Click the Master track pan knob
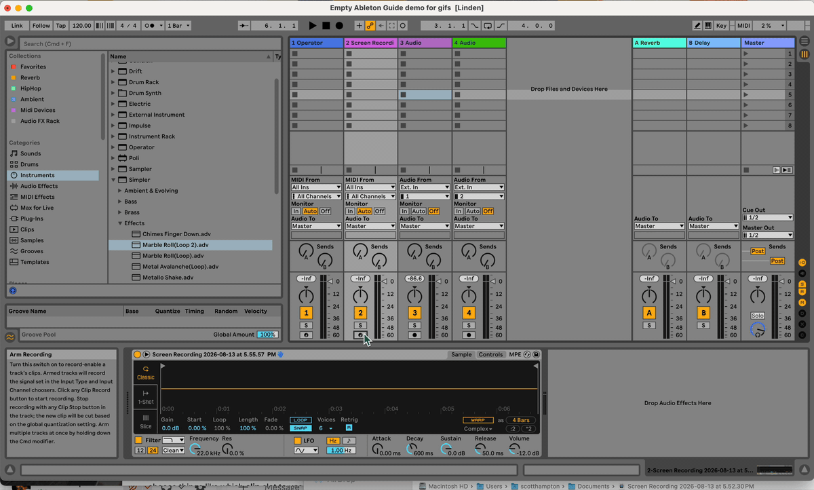 [x=757, y=295]
